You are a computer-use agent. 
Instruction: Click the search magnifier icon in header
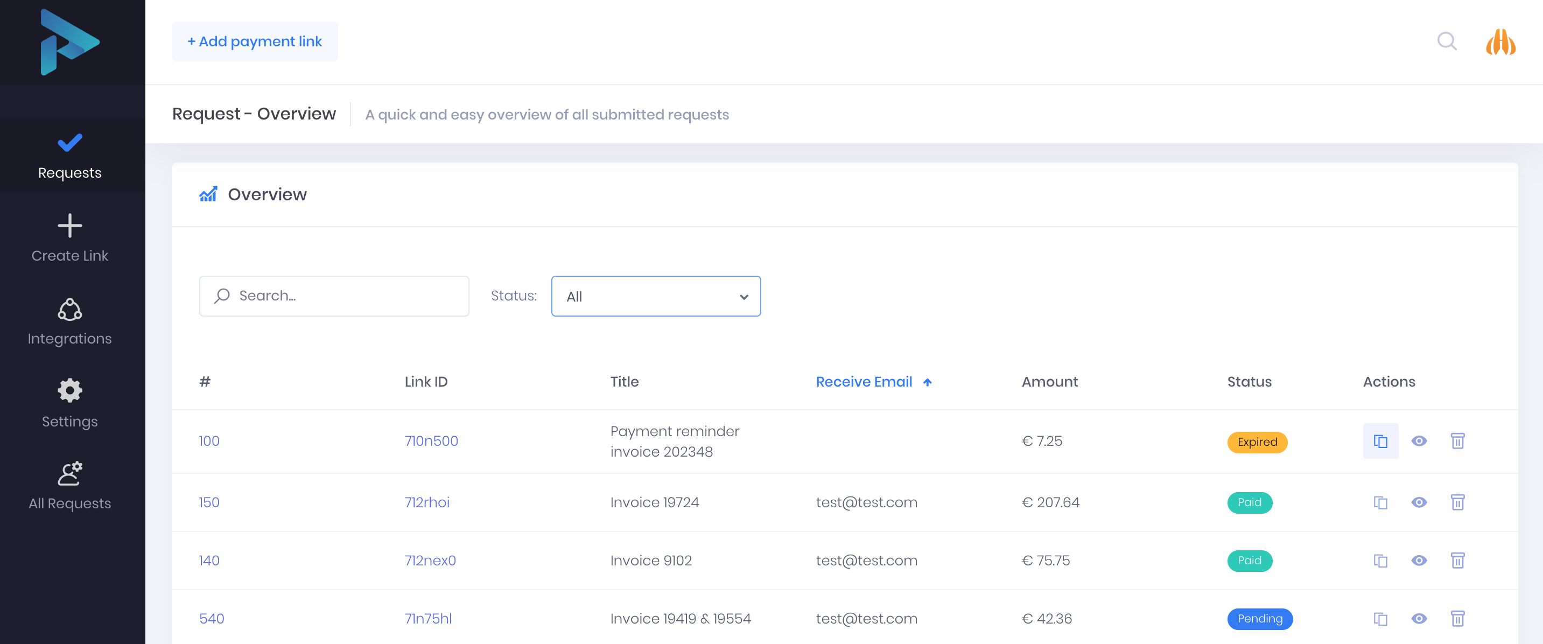tap(1447, 41)
